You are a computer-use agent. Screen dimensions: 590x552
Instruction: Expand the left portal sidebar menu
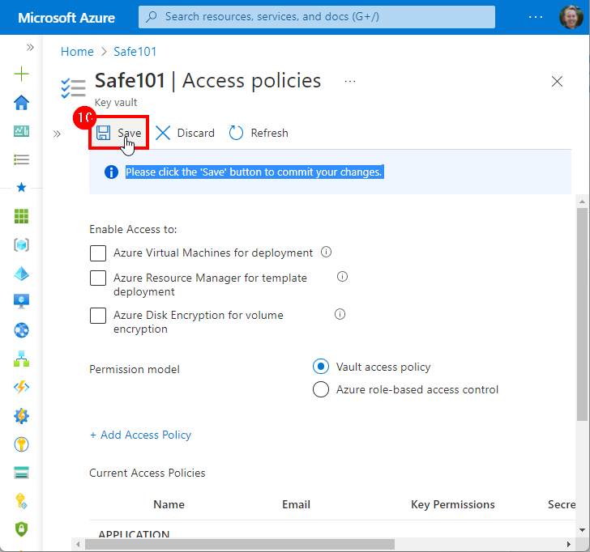[x=30, y=48]
